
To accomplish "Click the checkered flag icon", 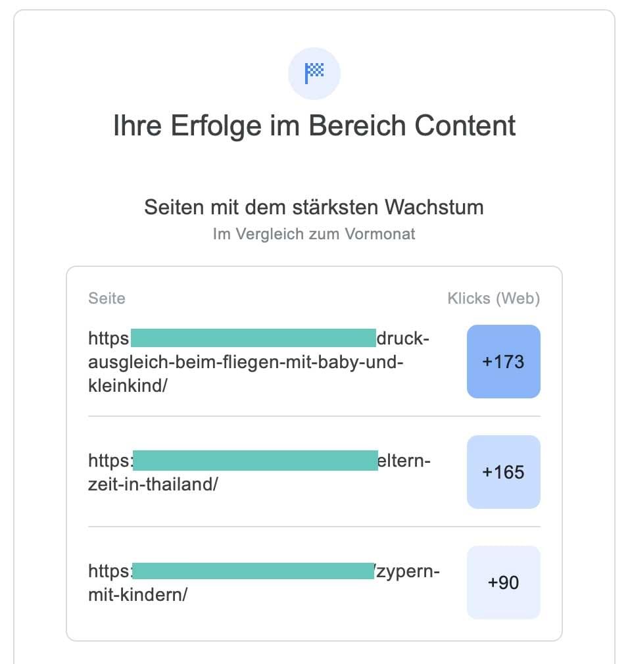I will pyautogui.click(x=314, y=73).
